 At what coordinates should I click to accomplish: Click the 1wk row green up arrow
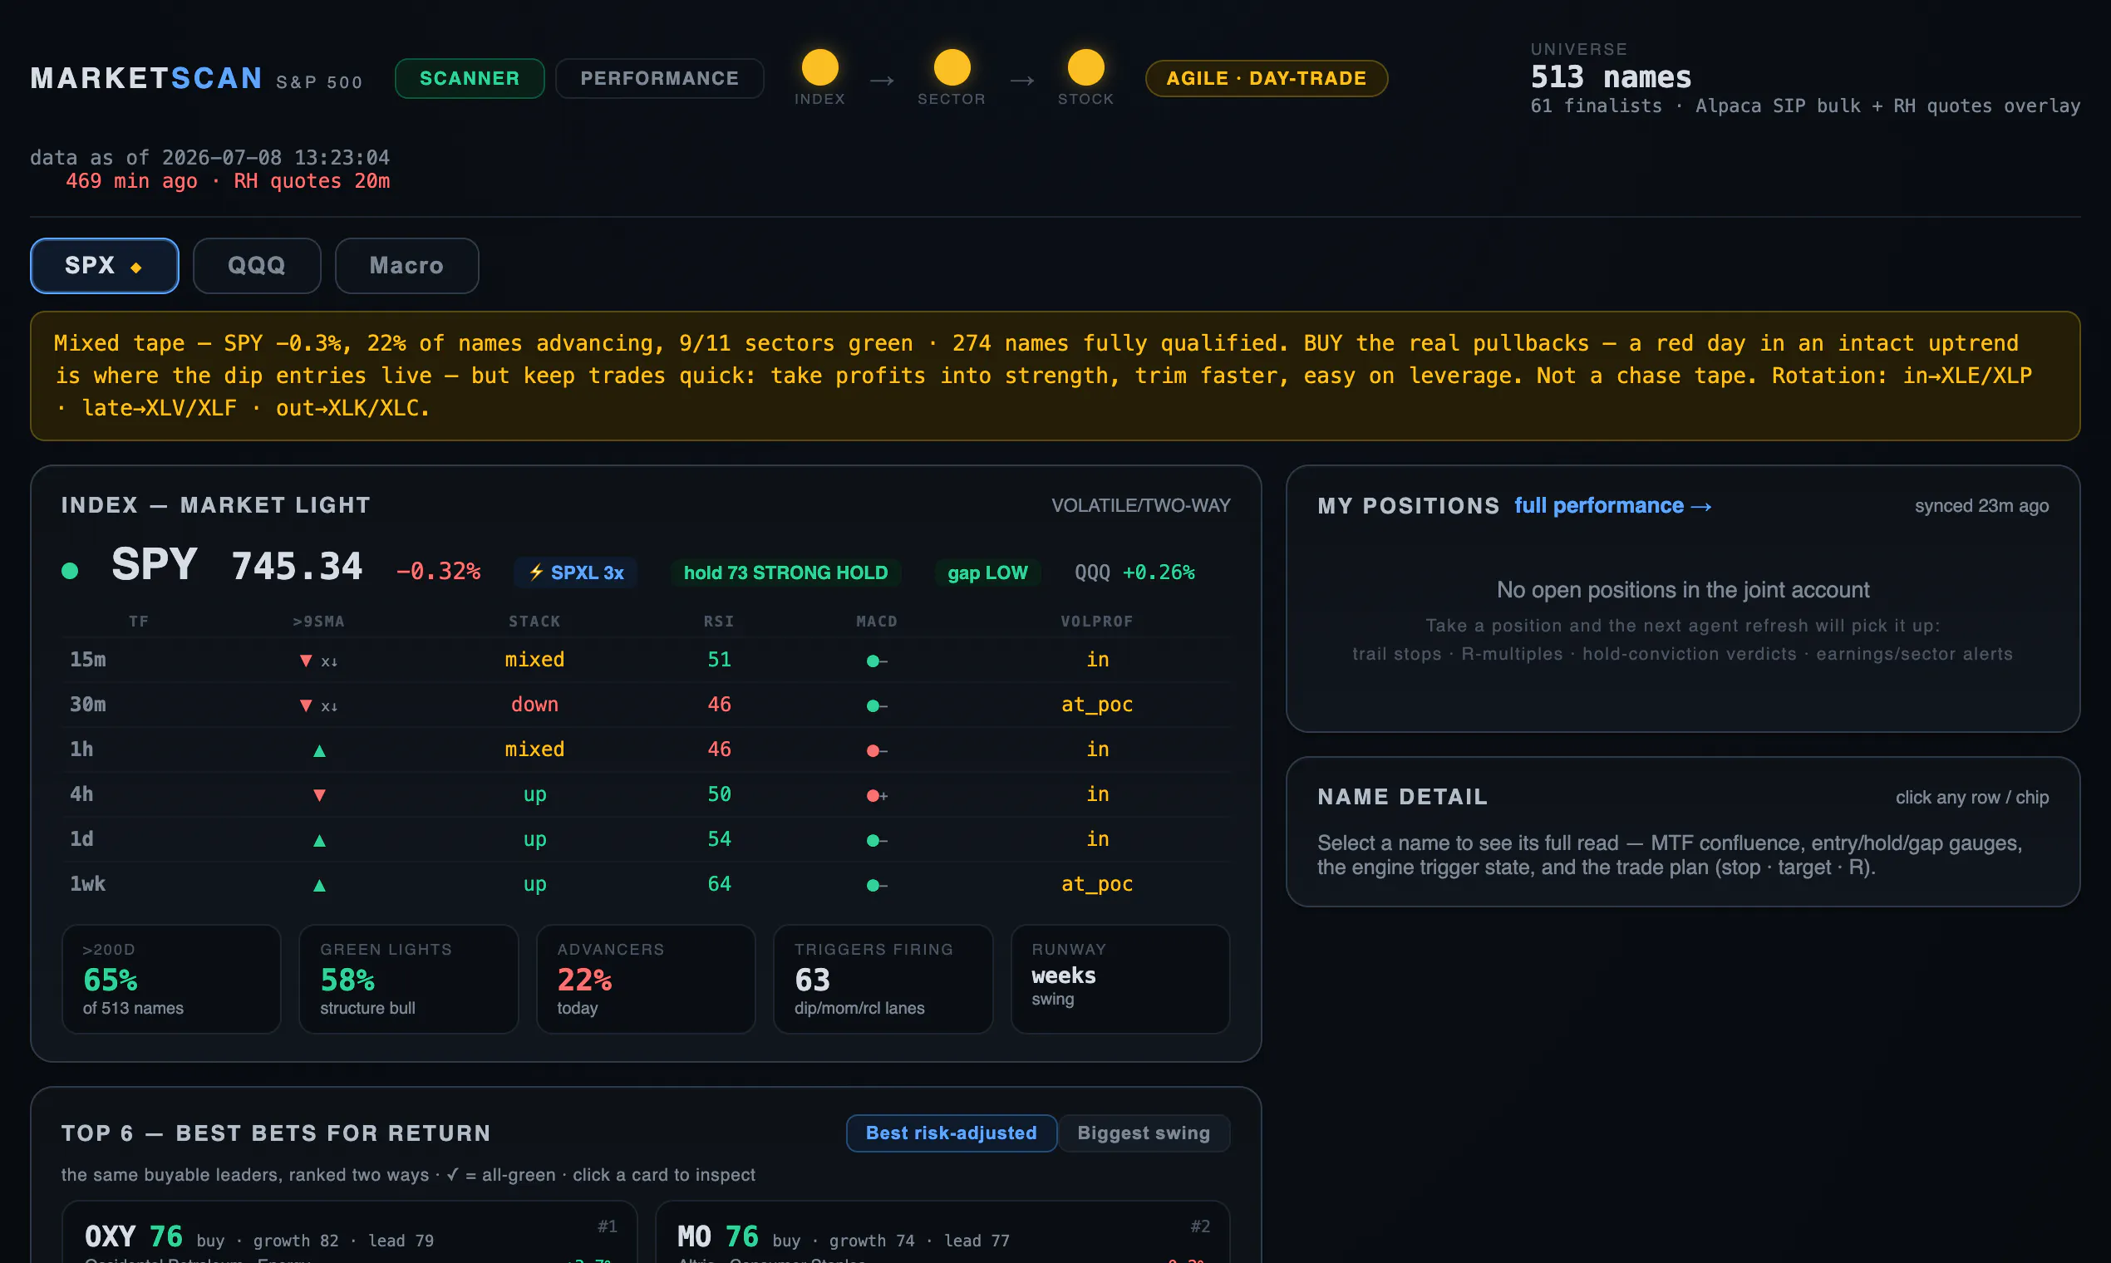point(319,885)
